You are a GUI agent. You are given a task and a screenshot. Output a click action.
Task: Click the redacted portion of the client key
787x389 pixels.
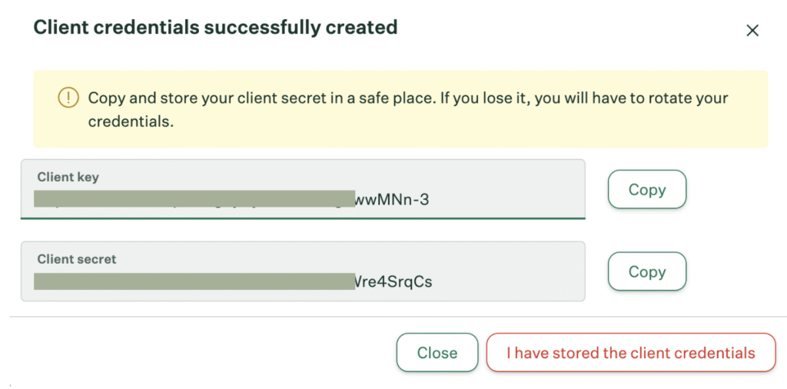click(x=192, y=200)
